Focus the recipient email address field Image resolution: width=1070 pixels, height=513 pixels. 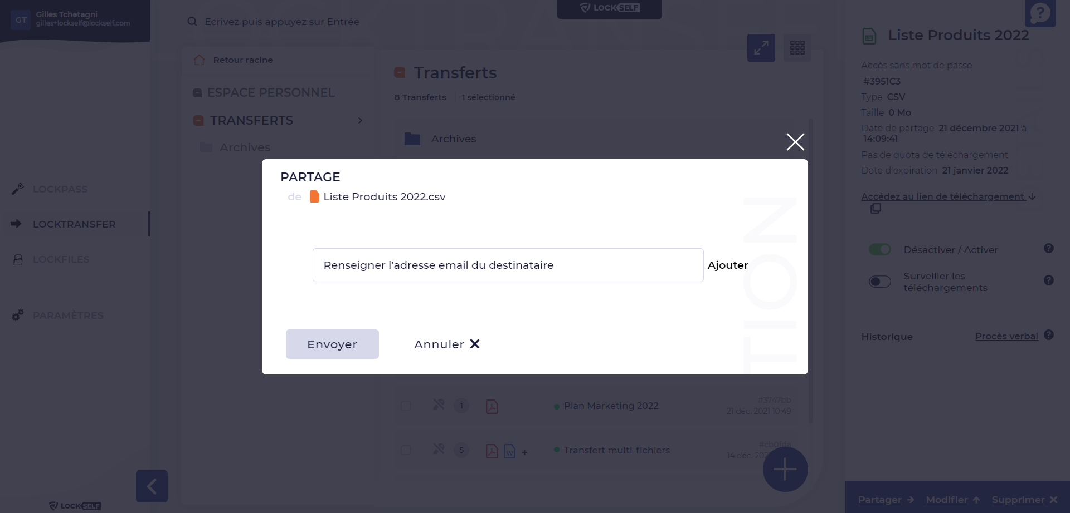click(x=508, y=265)
